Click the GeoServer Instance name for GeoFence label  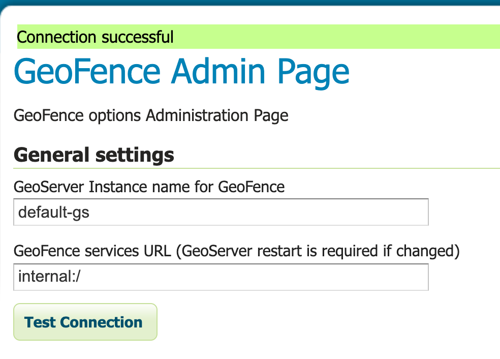[149, 187]
